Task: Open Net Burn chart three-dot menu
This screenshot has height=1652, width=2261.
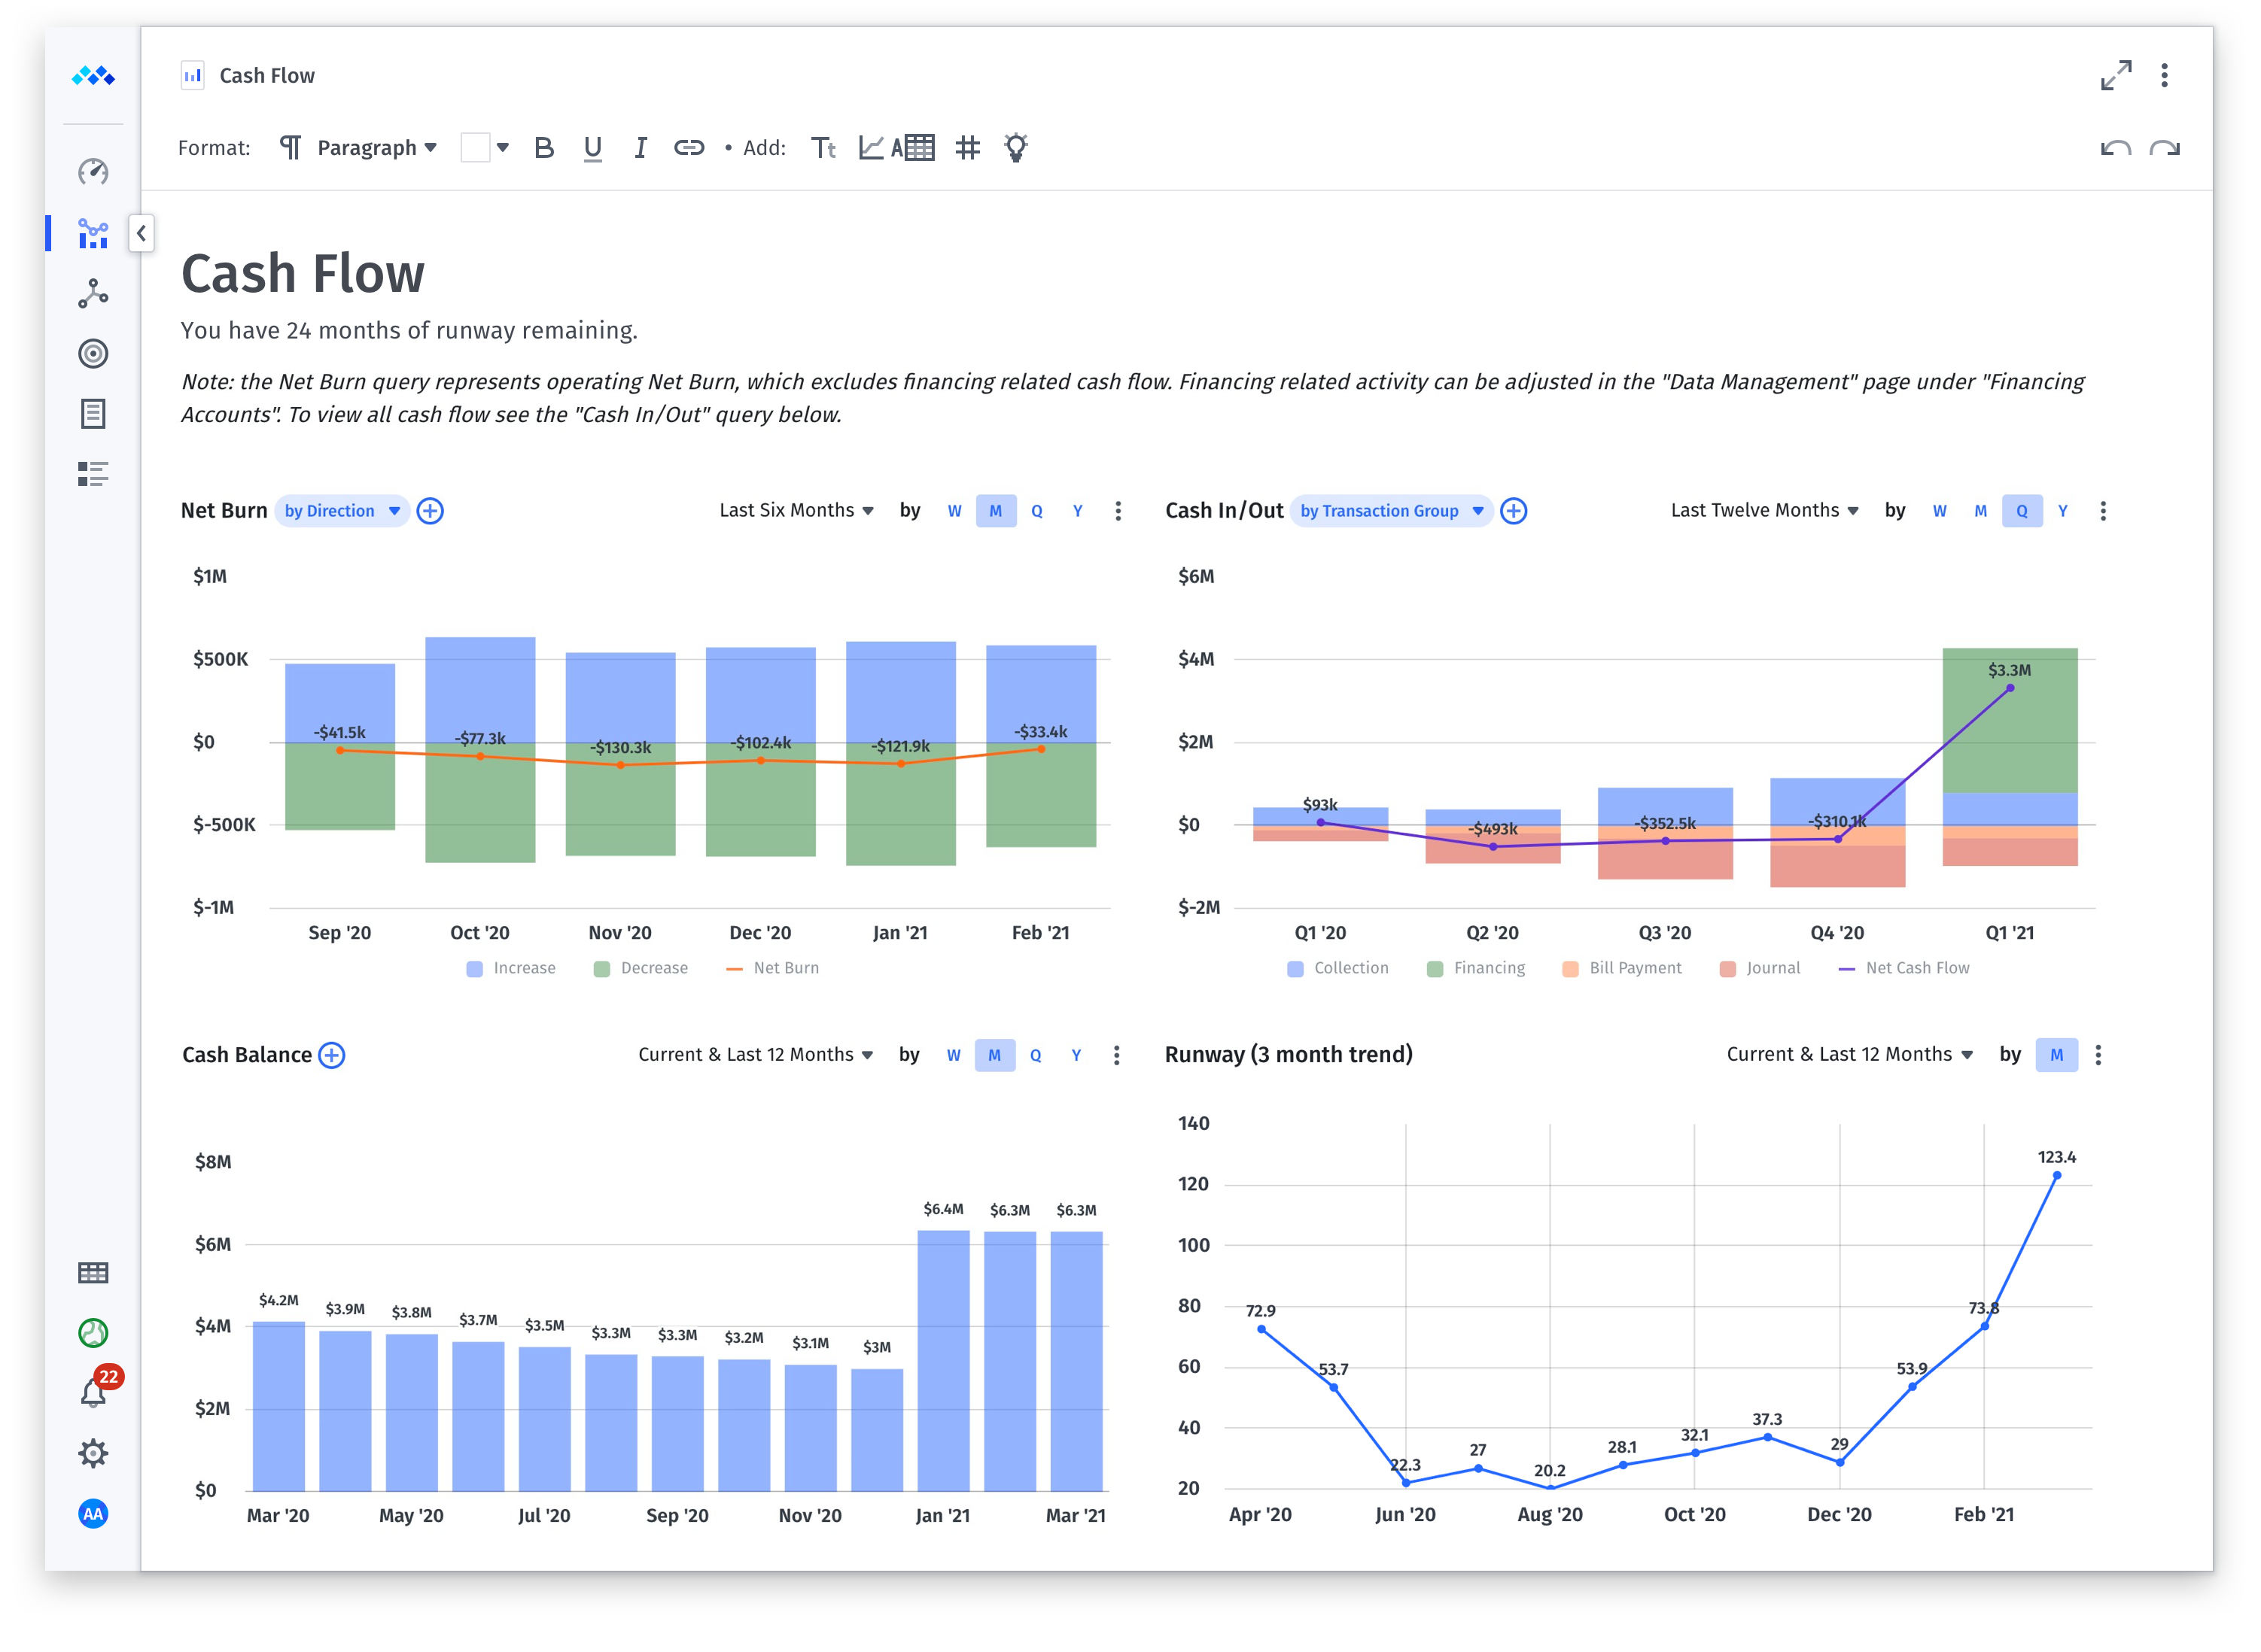Action: (x=1118, y=511)
